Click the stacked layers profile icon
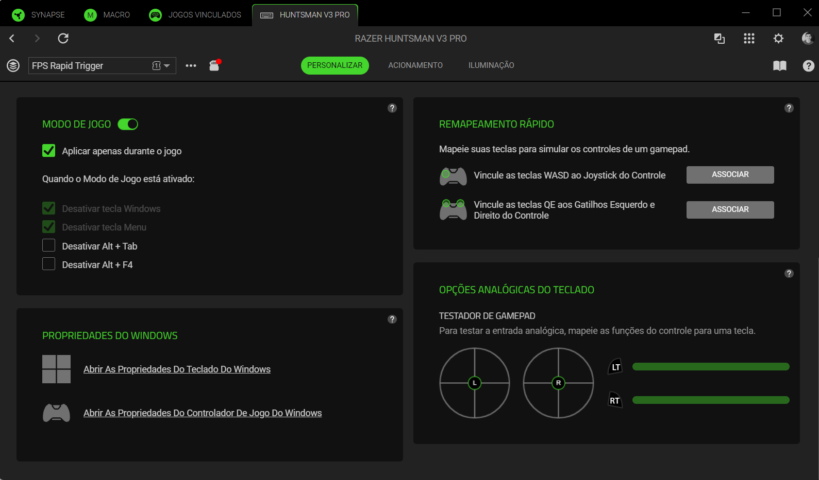Image resolution: width=819 pixels, height=480 pixels. pyautogui.click(x=13, y=66)
